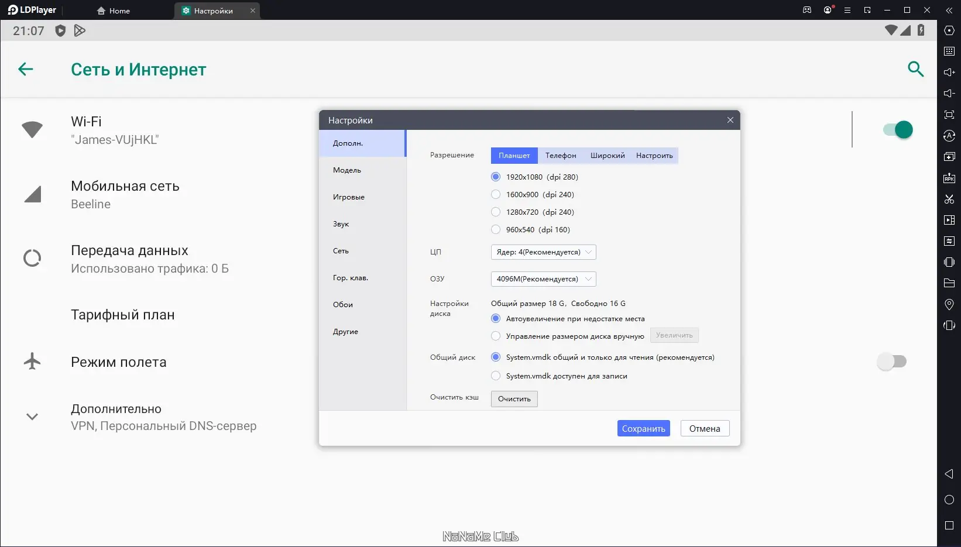Open the Гор. клав. settings section
This screenshot has height=547, width=961.
(x=362, y=278)
